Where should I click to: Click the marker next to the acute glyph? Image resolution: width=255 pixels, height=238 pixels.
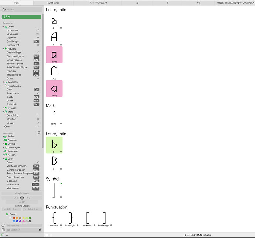coord(61,124)
